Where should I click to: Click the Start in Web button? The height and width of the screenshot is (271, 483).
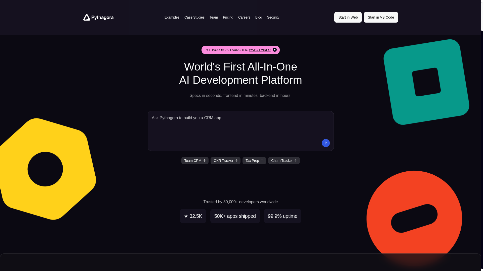click(x=348, y=17)
